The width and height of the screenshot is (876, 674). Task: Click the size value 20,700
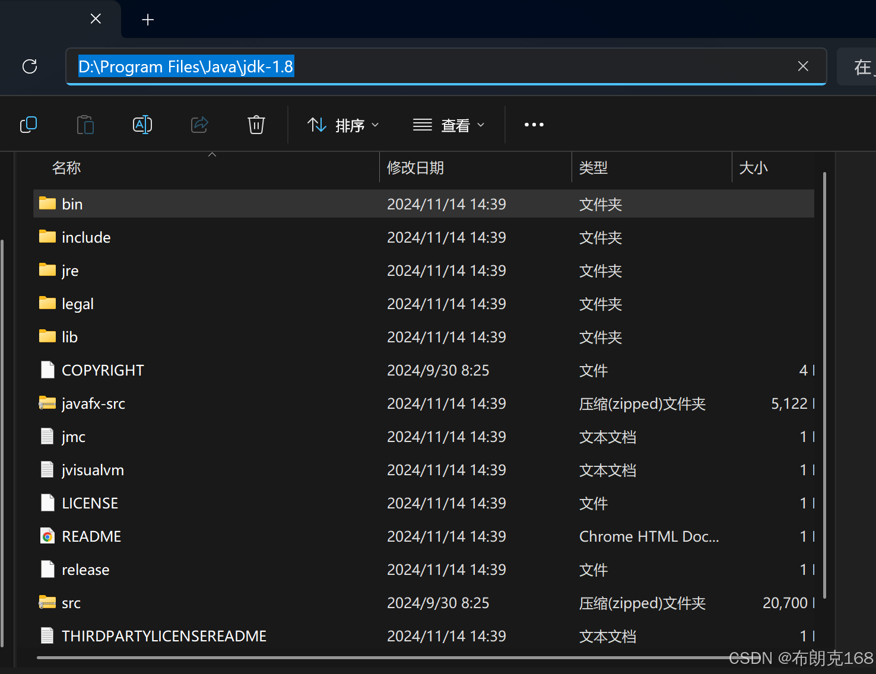coord(785,603)
